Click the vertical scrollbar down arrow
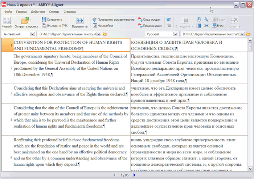254x179 pixels. pyautogui.click(x=250, y=169)
